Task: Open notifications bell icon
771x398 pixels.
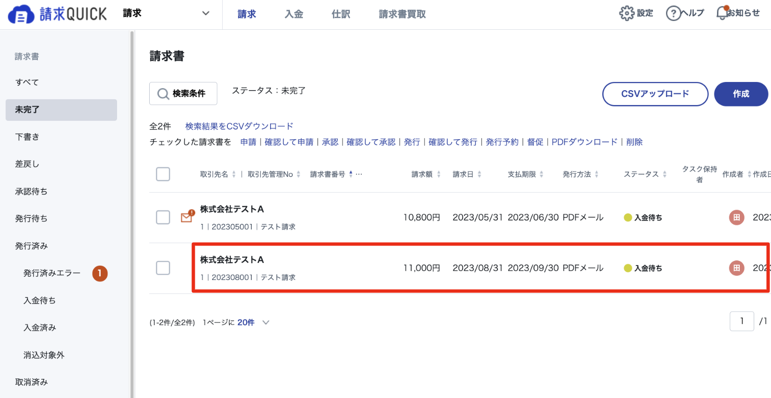Action: [x=722, y=13]
